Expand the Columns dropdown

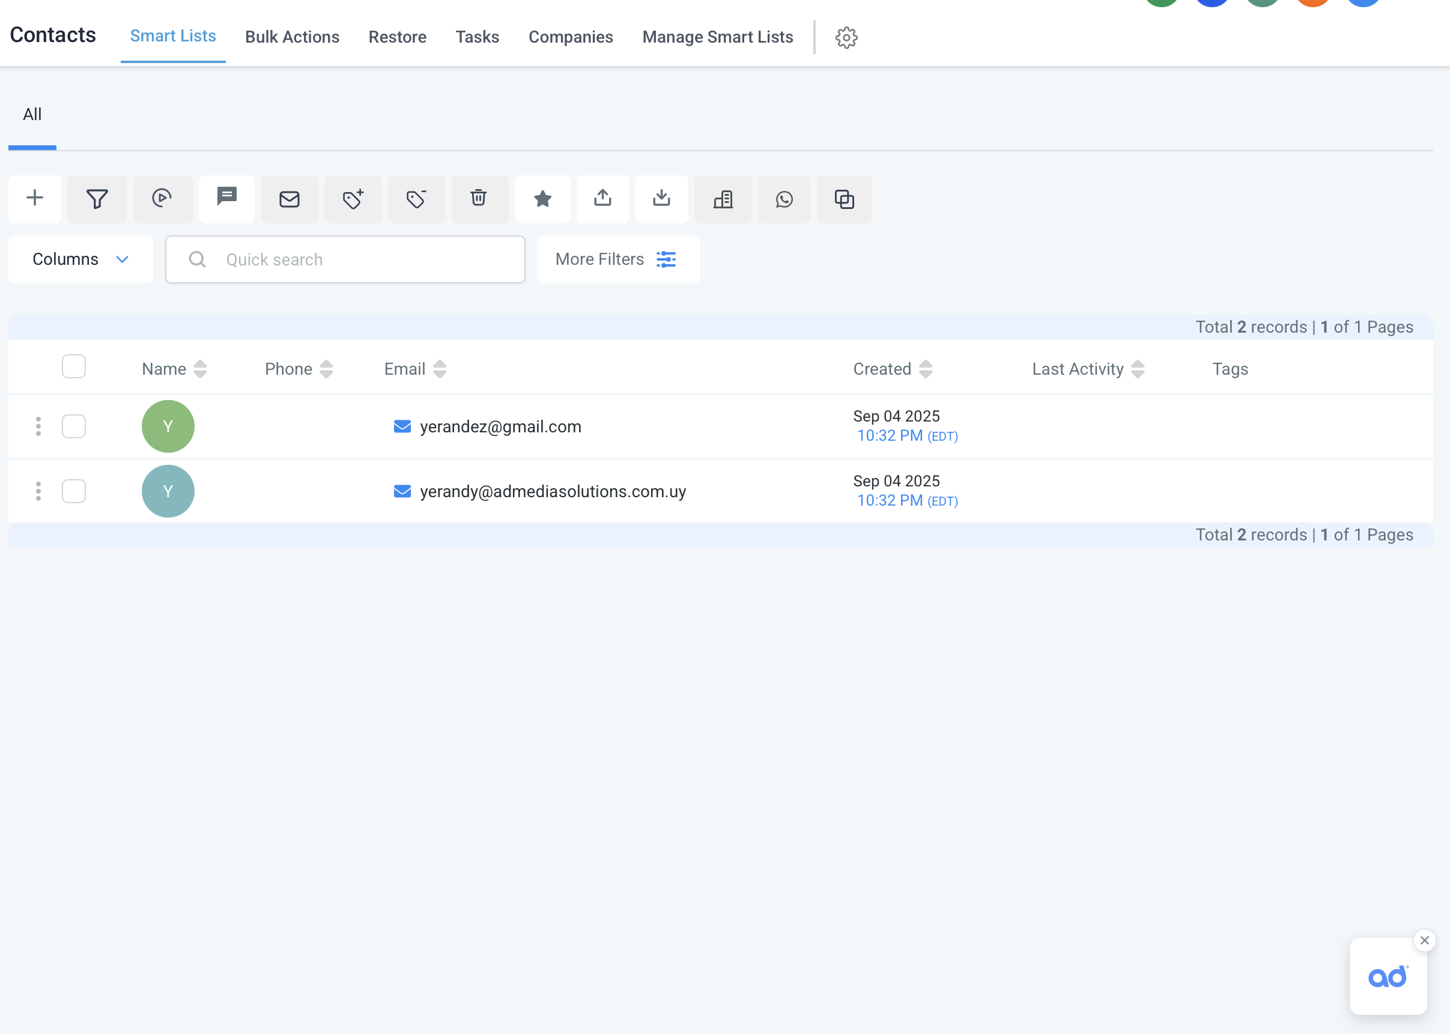[81, 259]
